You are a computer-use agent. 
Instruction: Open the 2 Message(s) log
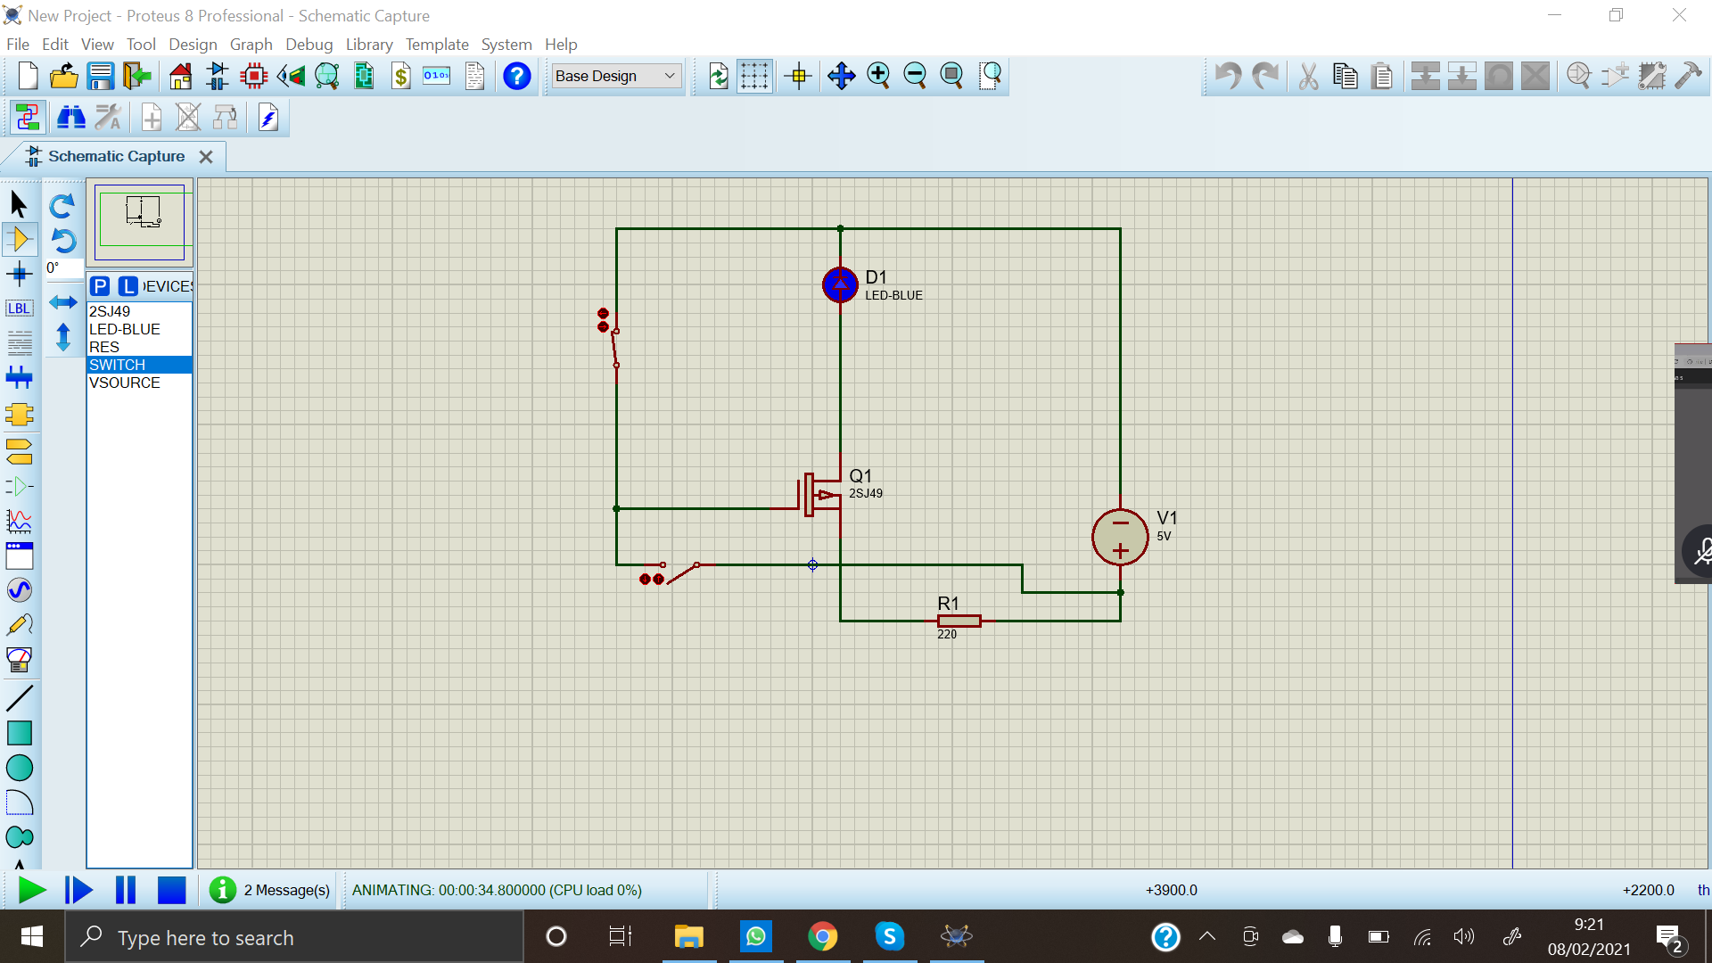285,890
